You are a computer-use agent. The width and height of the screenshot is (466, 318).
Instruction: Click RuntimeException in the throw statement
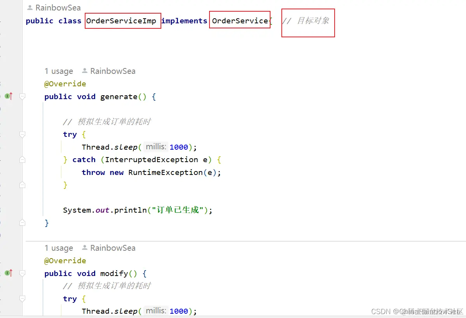coord(166,172)
